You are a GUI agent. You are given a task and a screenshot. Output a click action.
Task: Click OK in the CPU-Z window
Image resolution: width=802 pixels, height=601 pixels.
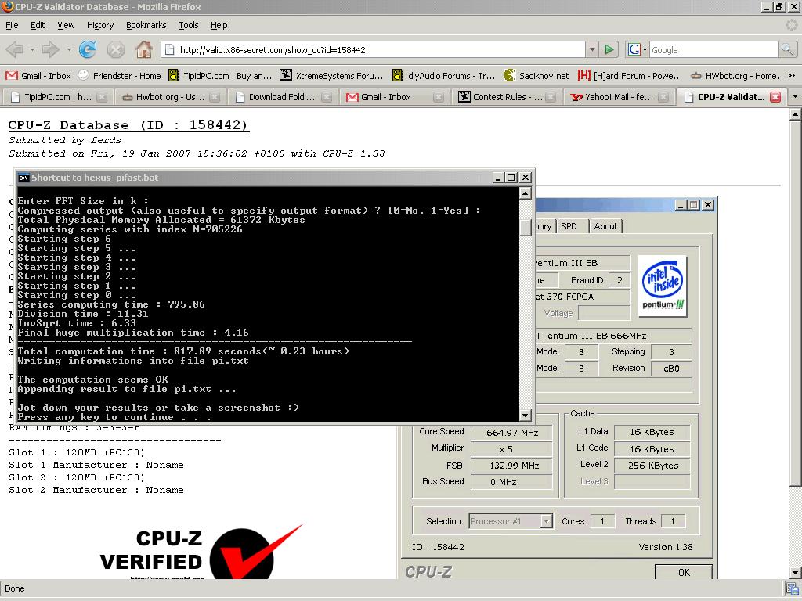684,572
